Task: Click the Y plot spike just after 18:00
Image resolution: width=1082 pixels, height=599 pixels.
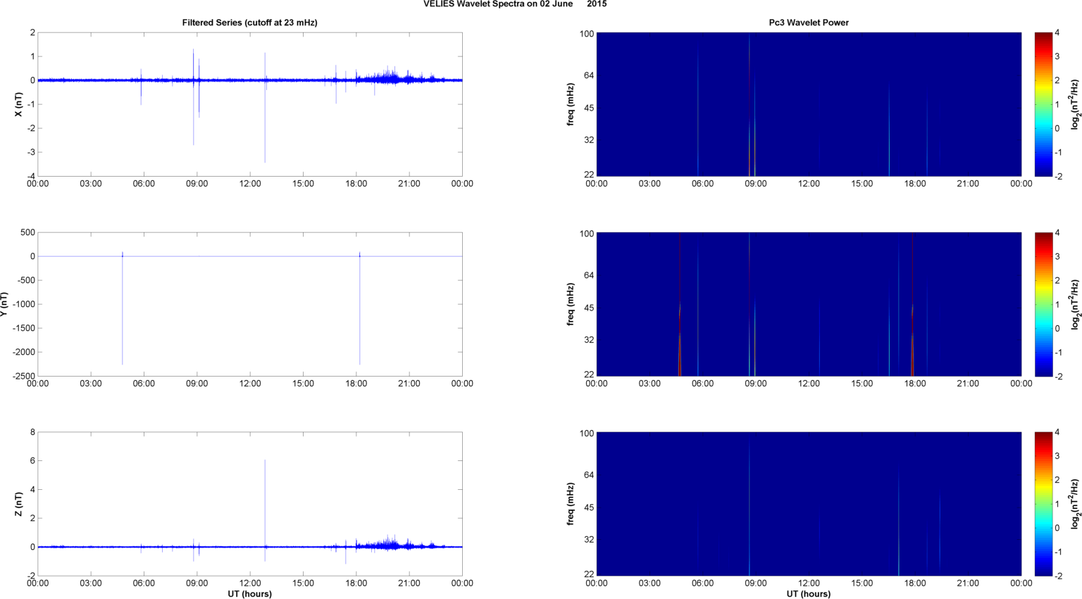Action: click(x=360, y=310)
